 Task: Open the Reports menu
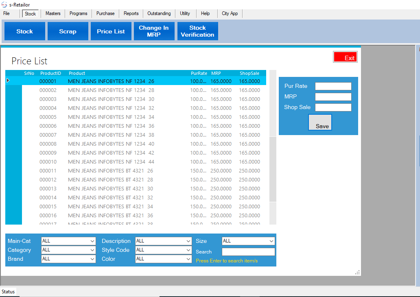(131, 13)
